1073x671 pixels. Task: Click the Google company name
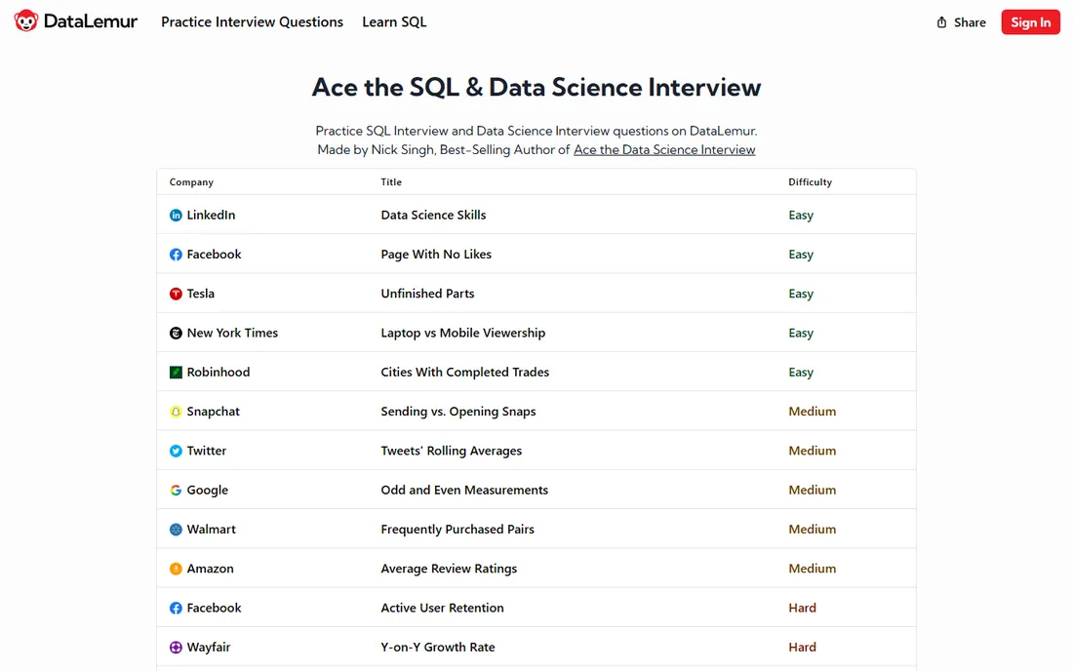[x=208, y=491]
